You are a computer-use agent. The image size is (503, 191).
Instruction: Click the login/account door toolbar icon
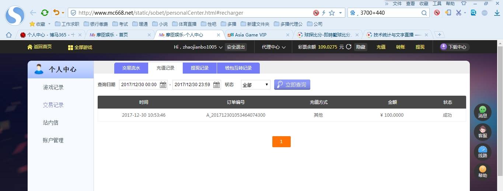click(x=448, y=13)
